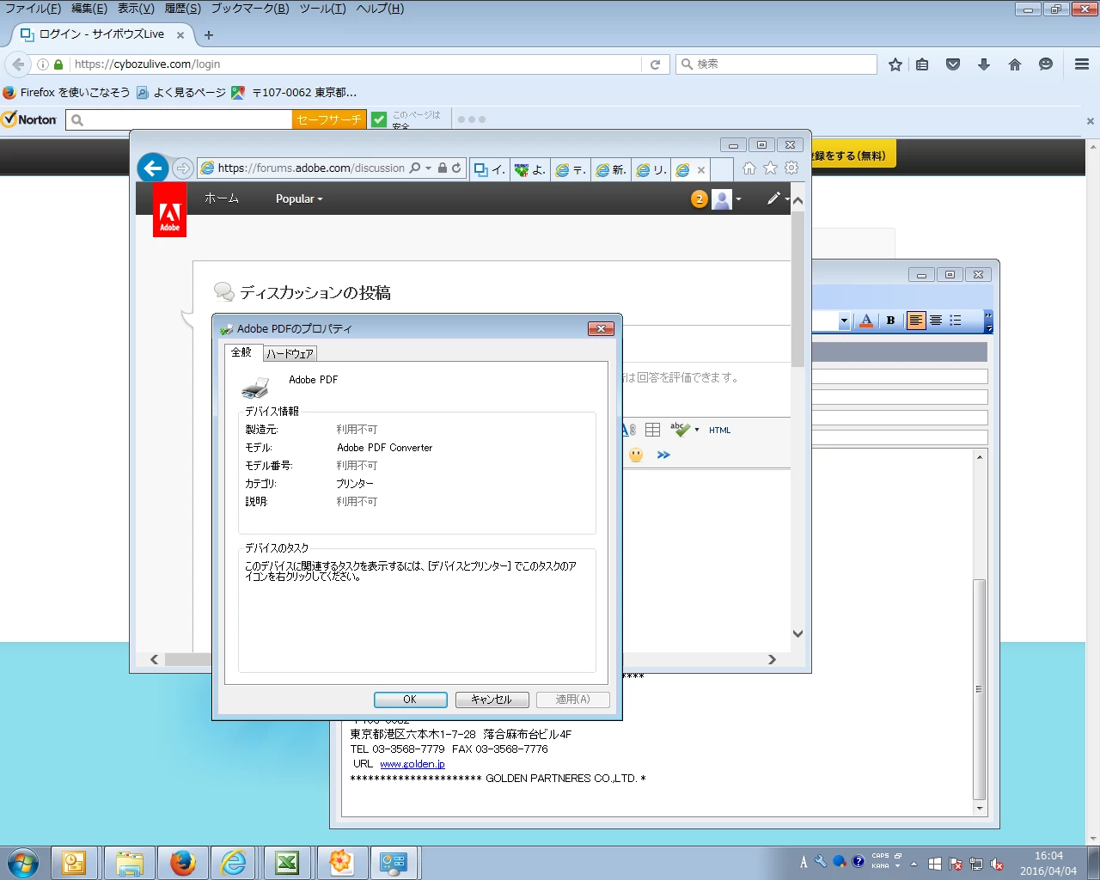Click キャンセル in Adobe PDF properties dialog

point(492,700)
